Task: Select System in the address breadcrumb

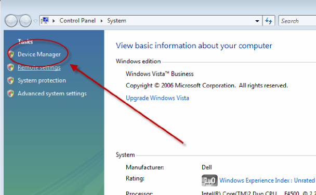Action: pyautogui.click(x=117, y=21)
